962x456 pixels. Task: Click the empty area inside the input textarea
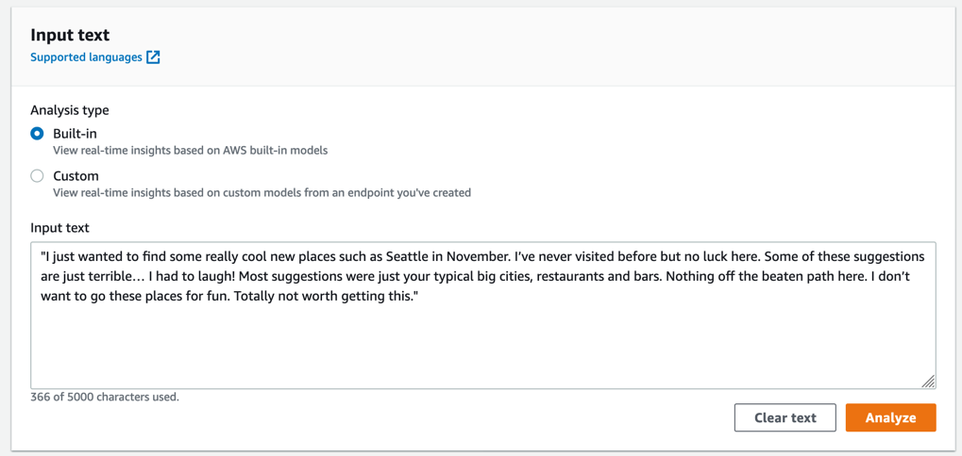pos(481,349)
